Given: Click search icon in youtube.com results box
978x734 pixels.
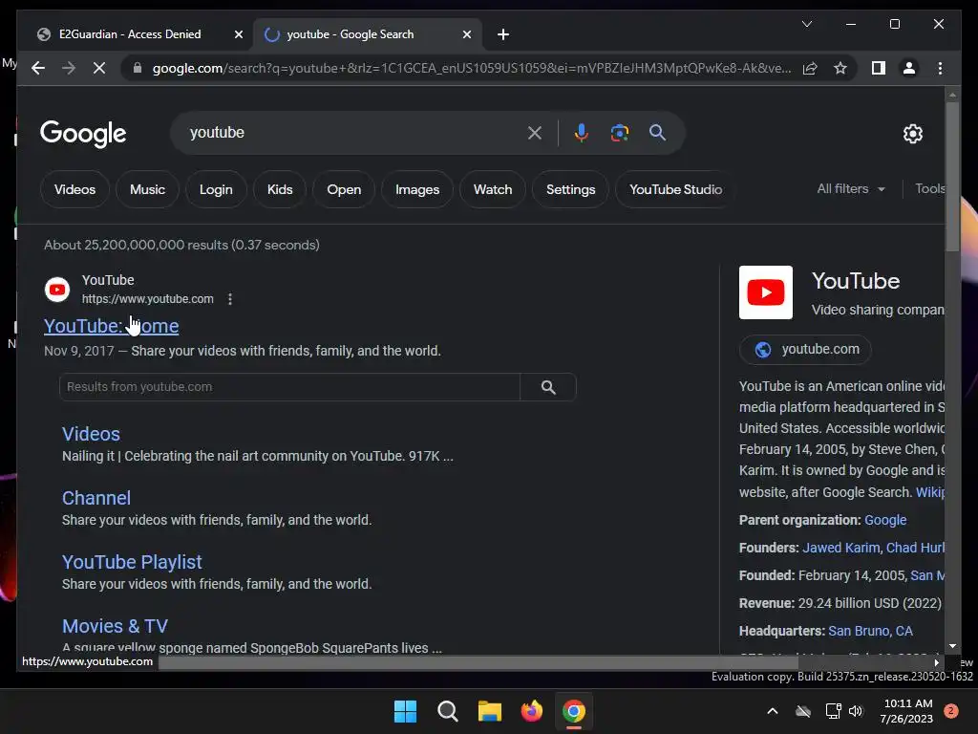Looking at the screenshot, I should 548,387.
